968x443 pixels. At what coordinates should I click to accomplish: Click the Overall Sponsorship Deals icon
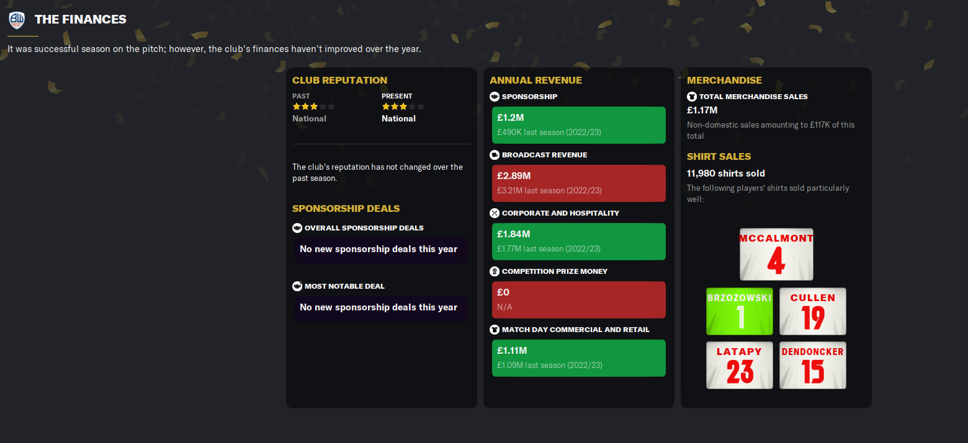tap(297, 228)
